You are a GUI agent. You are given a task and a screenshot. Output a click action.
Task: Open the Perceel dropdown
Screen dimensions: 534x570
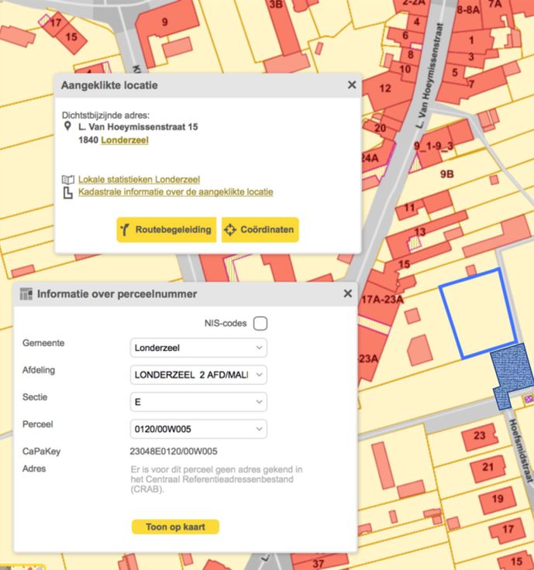click(198, 429)
